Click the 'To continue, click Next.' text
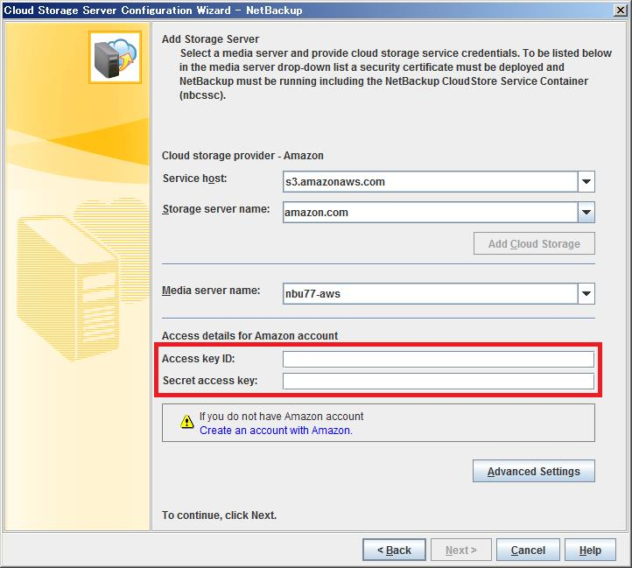 pos(219,515)
